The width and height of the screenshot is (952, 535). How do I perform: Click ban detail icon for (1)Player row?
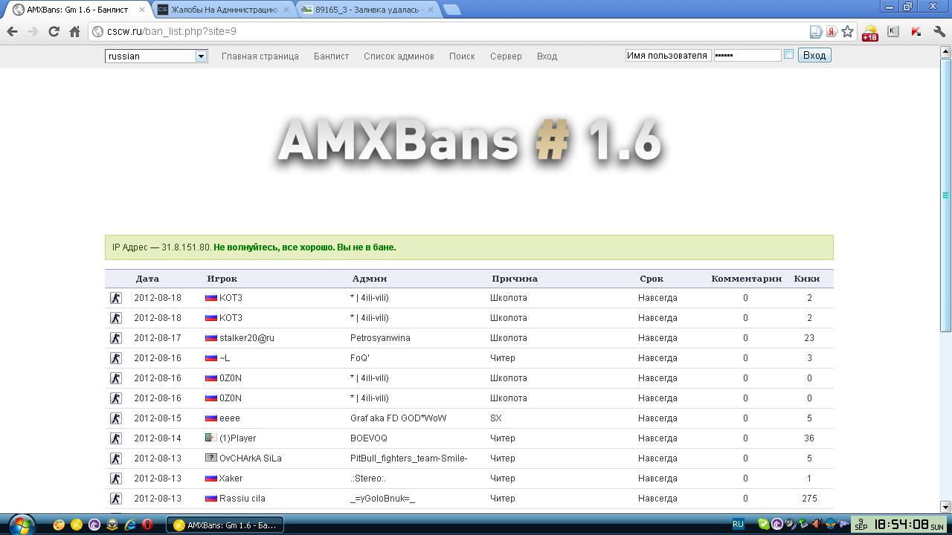(116, 438)
